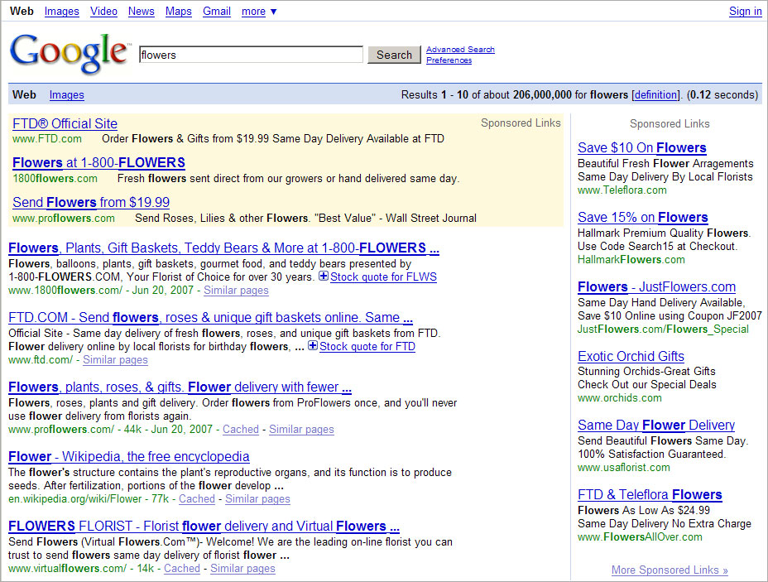Switch to the Images results tab
The image size is (768, 582).
pyautogui.click(x=66, y=95)
